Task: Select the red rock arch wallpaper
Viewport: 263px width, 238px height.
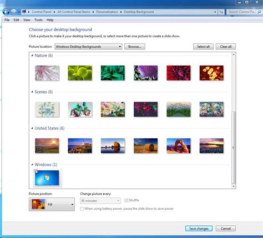Action: pos(179,146)
